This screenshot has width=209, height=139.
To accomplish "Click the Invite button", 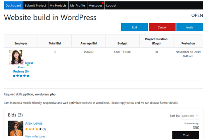I will 190,27.
